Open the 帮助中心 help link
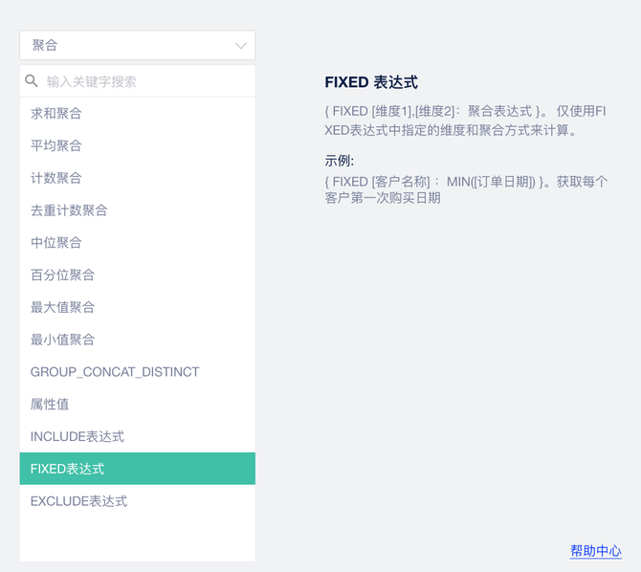This screenshot has height=572, width=641. [x=595, y=551]
